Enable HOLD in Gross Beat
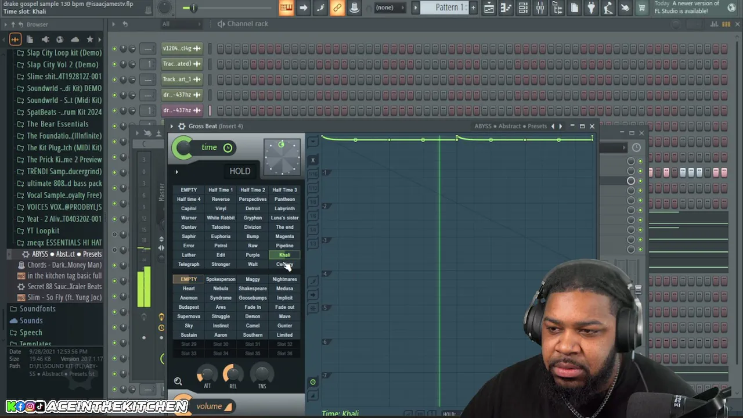The height and width of the screenshot is (418, 743). tap(240, 171)
